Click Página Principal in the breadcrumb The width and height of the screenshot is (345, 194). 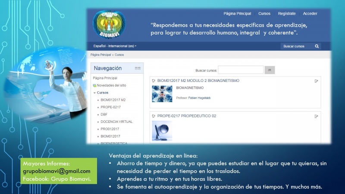(100, 55)
